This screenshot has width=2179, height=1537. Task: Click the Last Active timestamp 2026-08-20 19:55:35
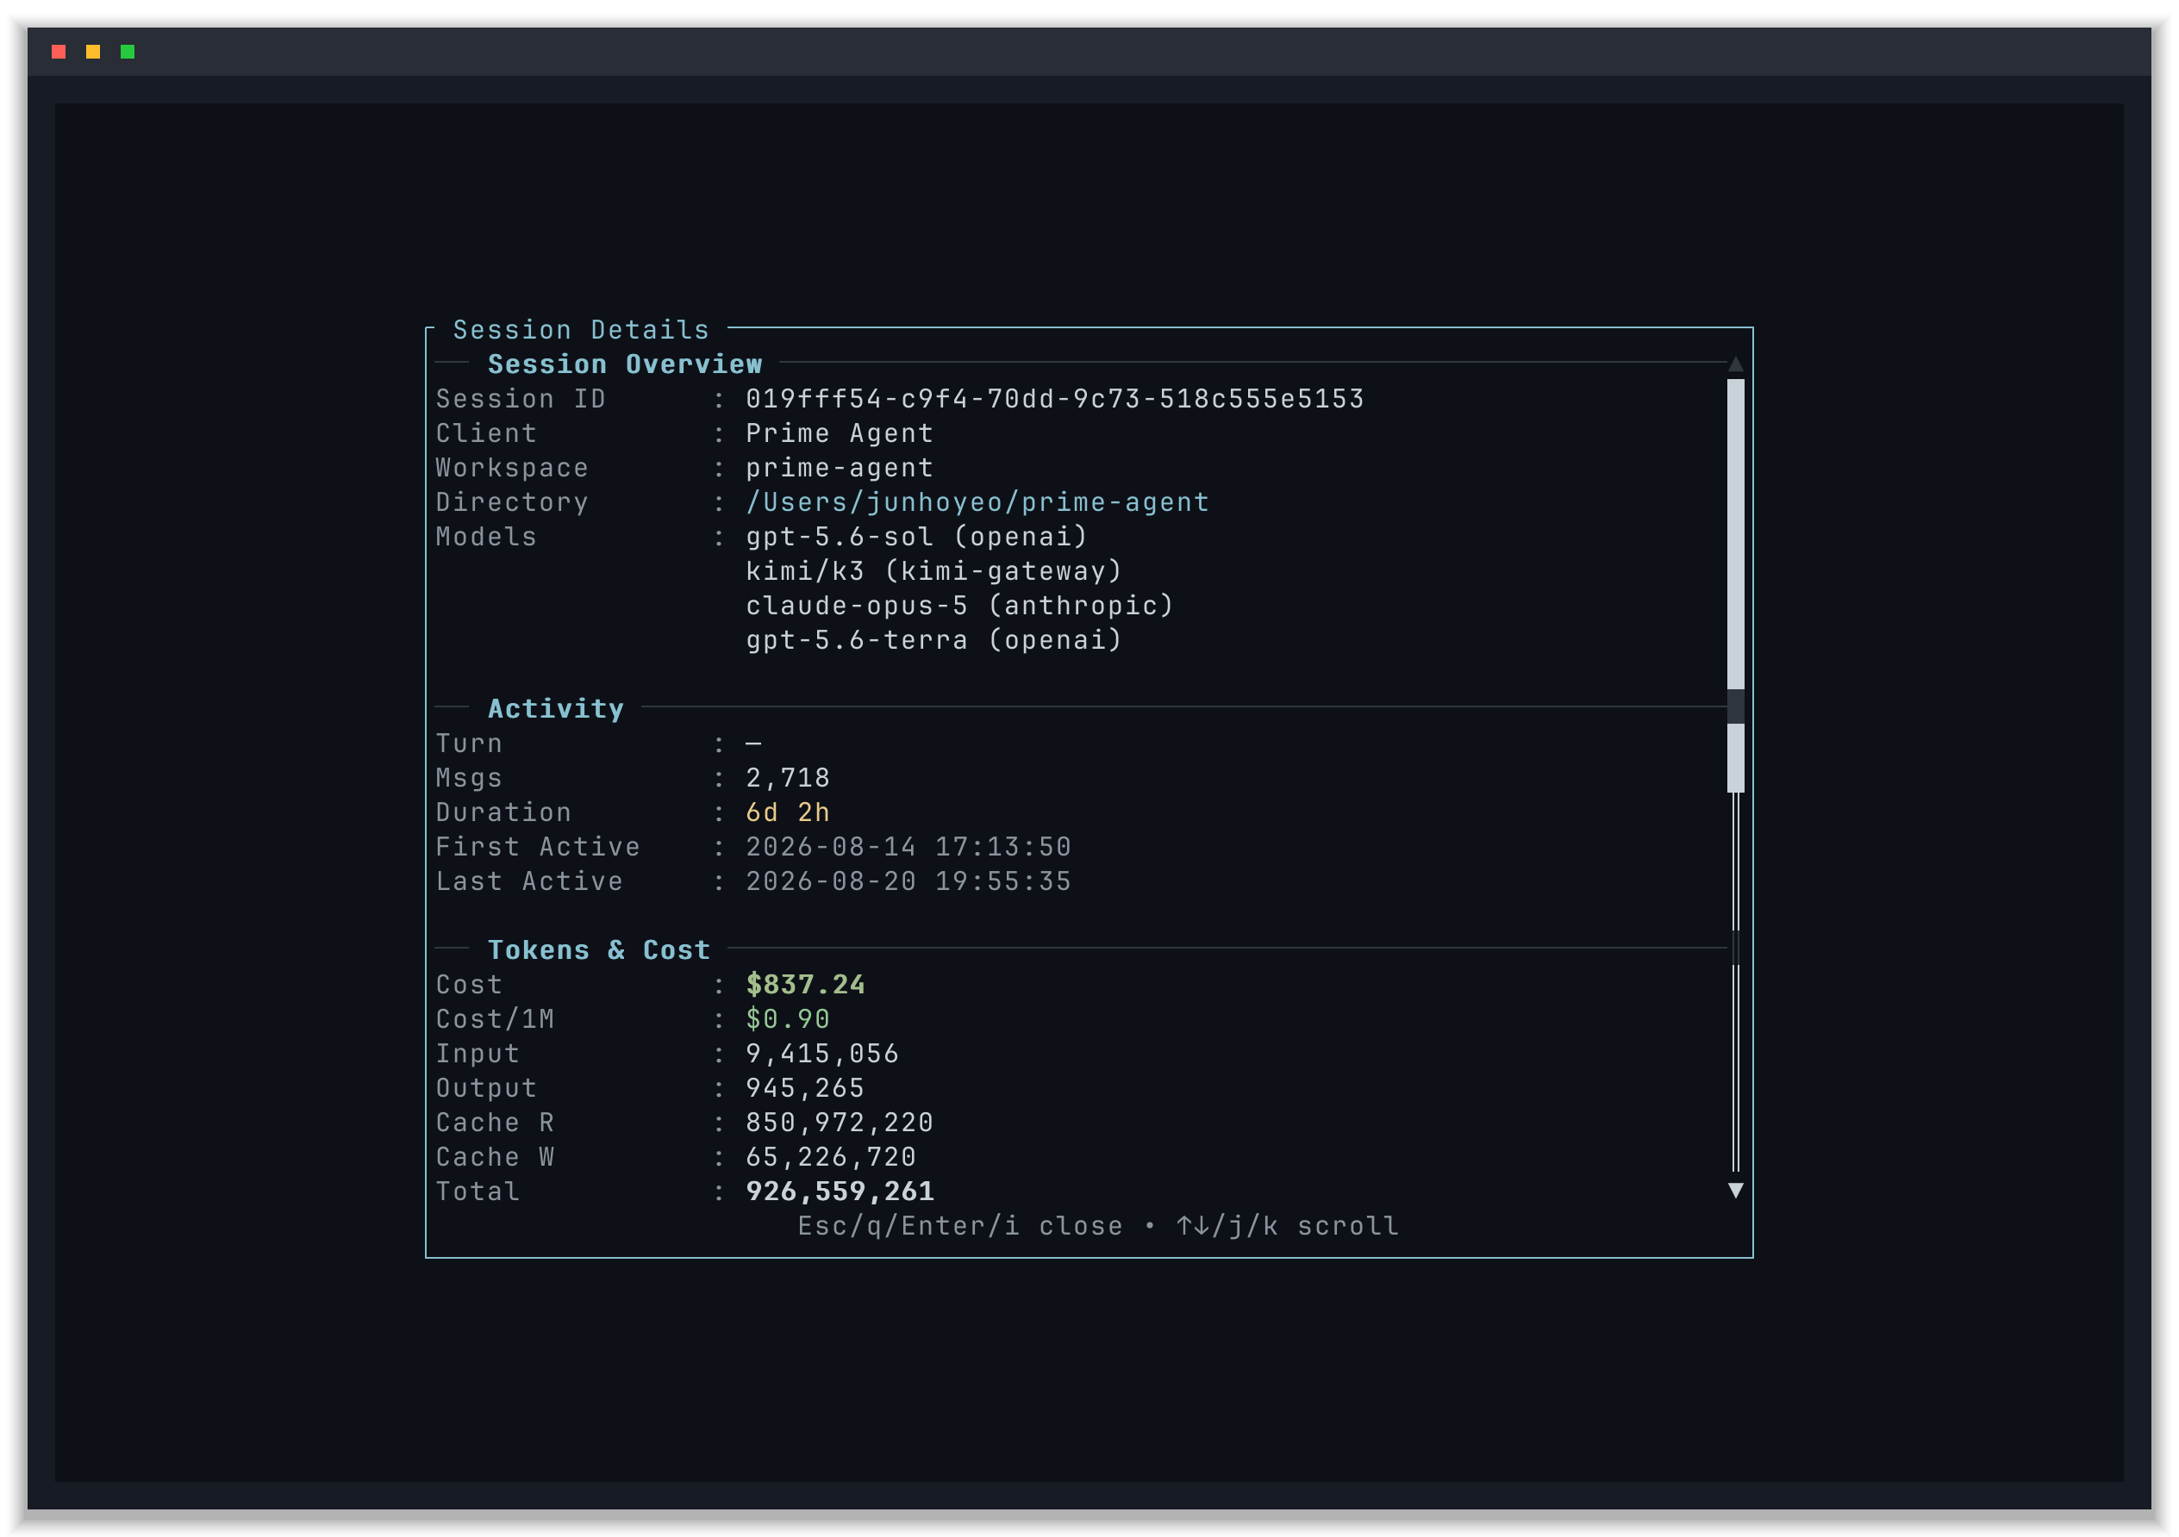tap(908, 881)
